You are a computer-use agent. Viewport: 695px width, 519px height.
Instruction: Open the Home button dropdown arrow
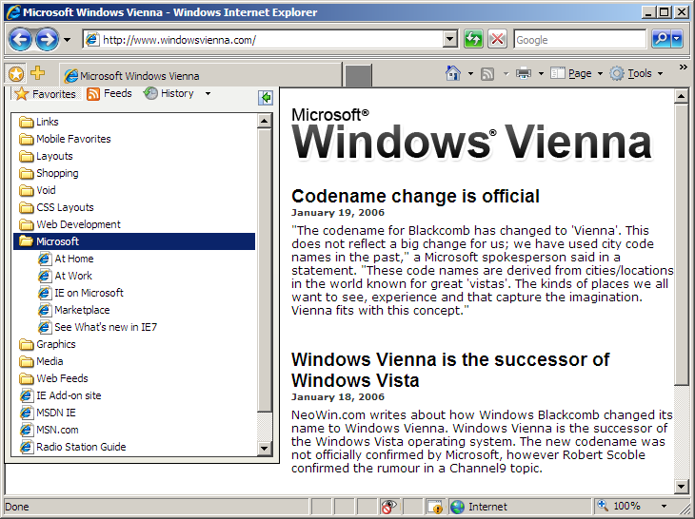[x=470, y=74]
